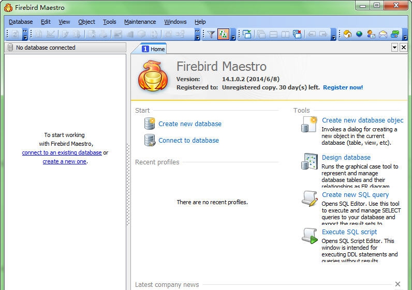The height and width of the screenshot is (290, 412).
Task: Click the create a new one link
Action: click(x=64, y=161)
